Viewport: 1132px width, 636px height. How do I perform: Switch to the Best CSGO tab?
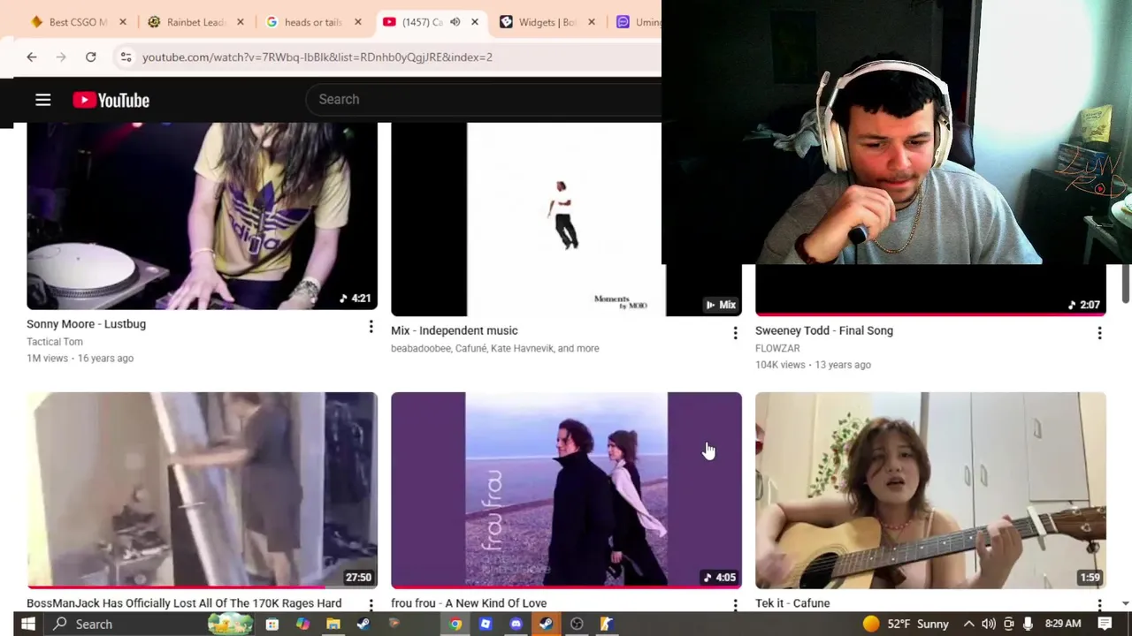point(78,22)
